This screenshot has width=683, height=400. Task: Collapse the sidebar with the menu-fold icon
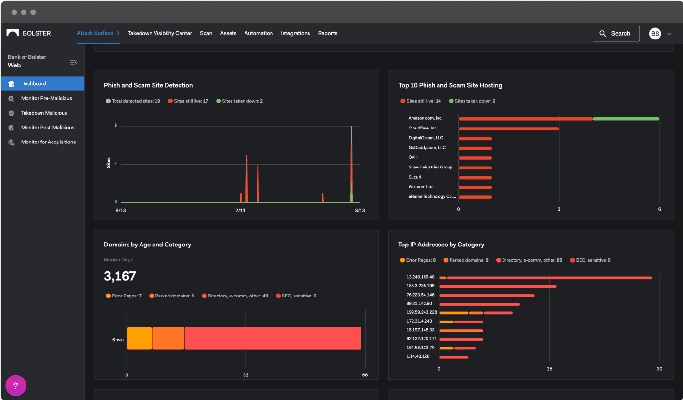pyautogui.click(x=73, y=62)
